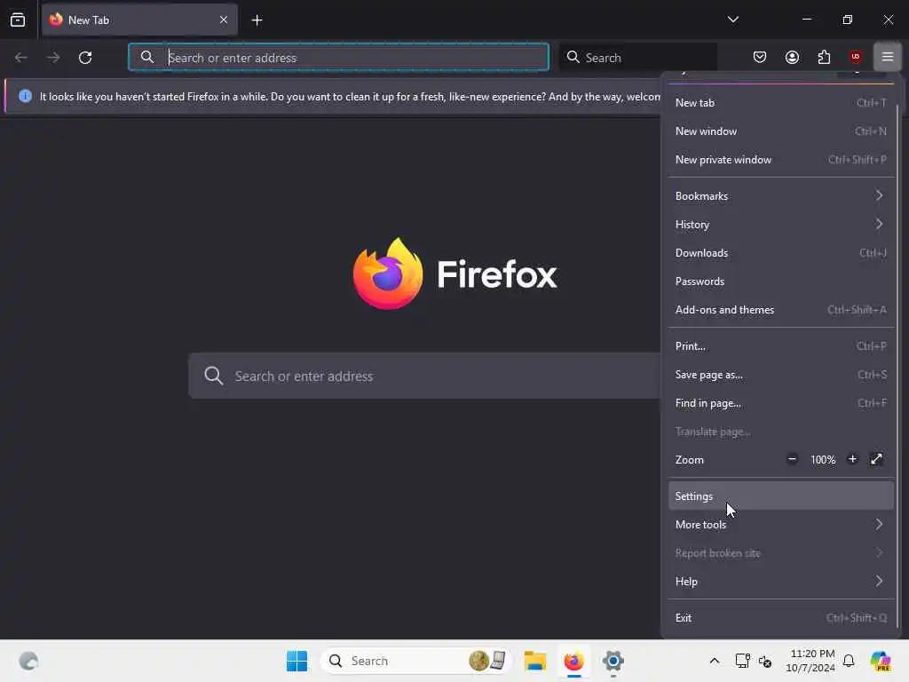Choose Exit to quit Firefox
This screenshot has width=909, height=682.
(x=780, y=618)
